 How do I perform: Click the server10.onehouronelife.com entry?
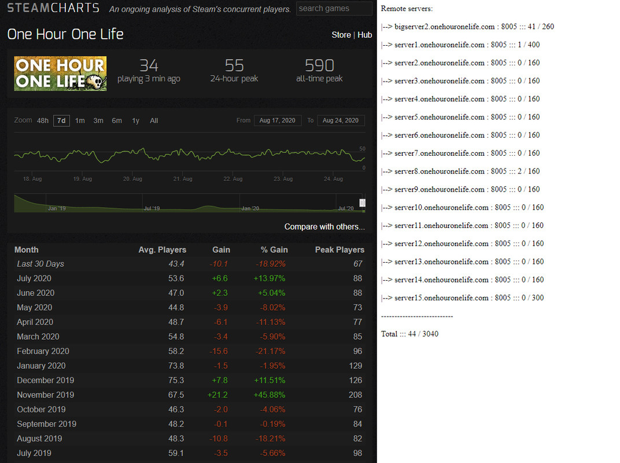(463, 207)
